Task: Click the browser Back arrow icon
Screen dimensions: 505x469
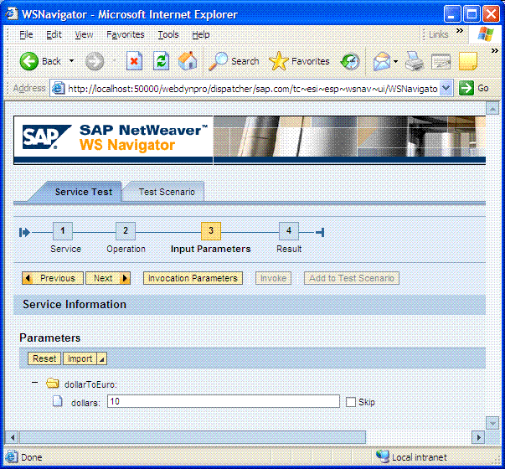Action: pyautogui.click(x=29, y=61)
